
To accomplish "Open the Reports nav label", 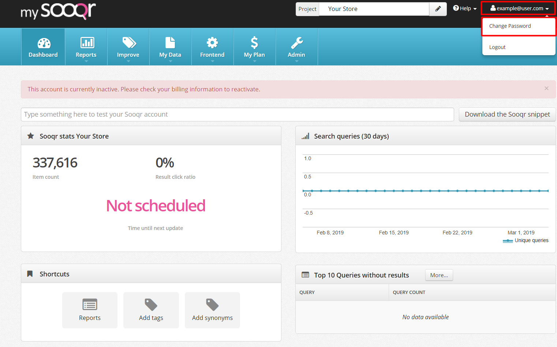I will pyautogui.click(x=86, y=55).
